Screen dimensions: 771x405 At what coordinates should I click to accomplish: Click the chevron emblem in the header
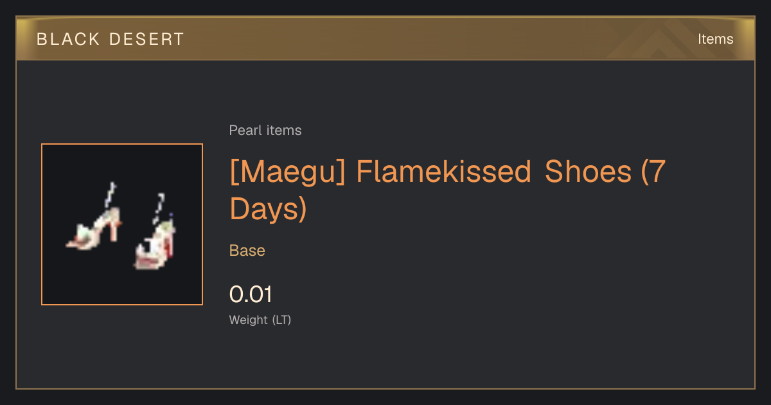pos(662,39)
